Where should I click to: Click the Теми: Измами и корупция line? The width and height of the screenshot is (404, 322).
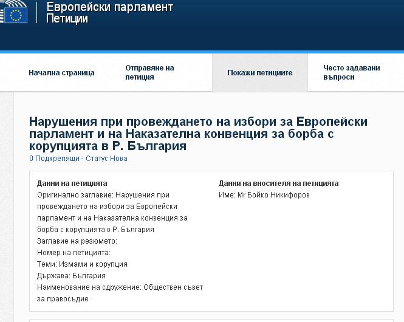pyautogui.click(x=82, y=264)
